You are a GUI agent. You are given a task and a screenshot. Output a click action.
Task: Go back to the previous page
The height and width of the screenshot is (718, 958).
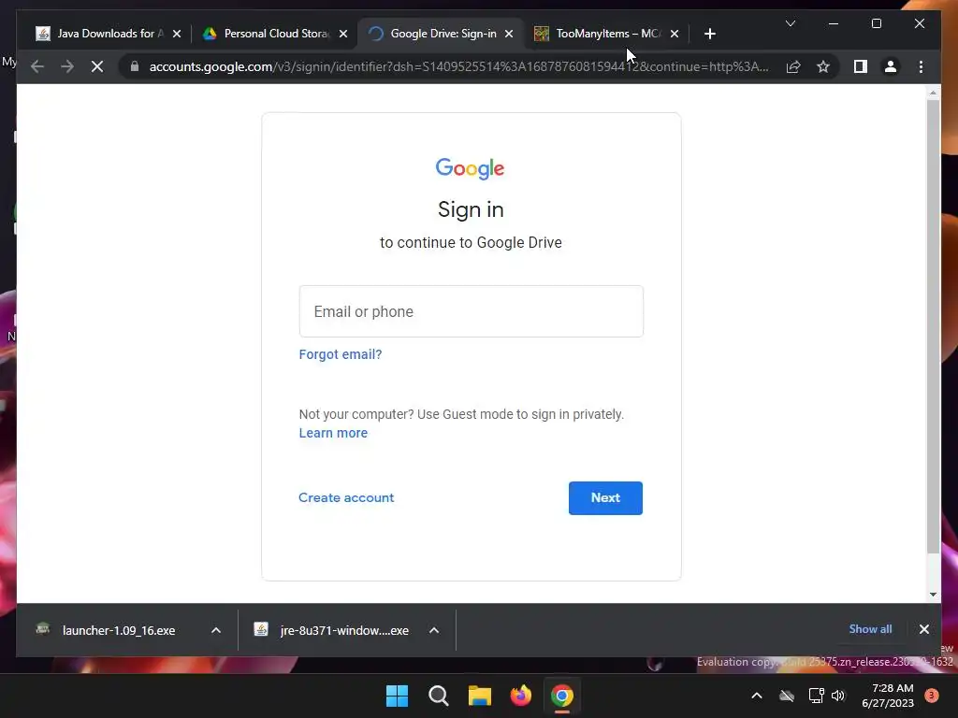coord(37,66)
